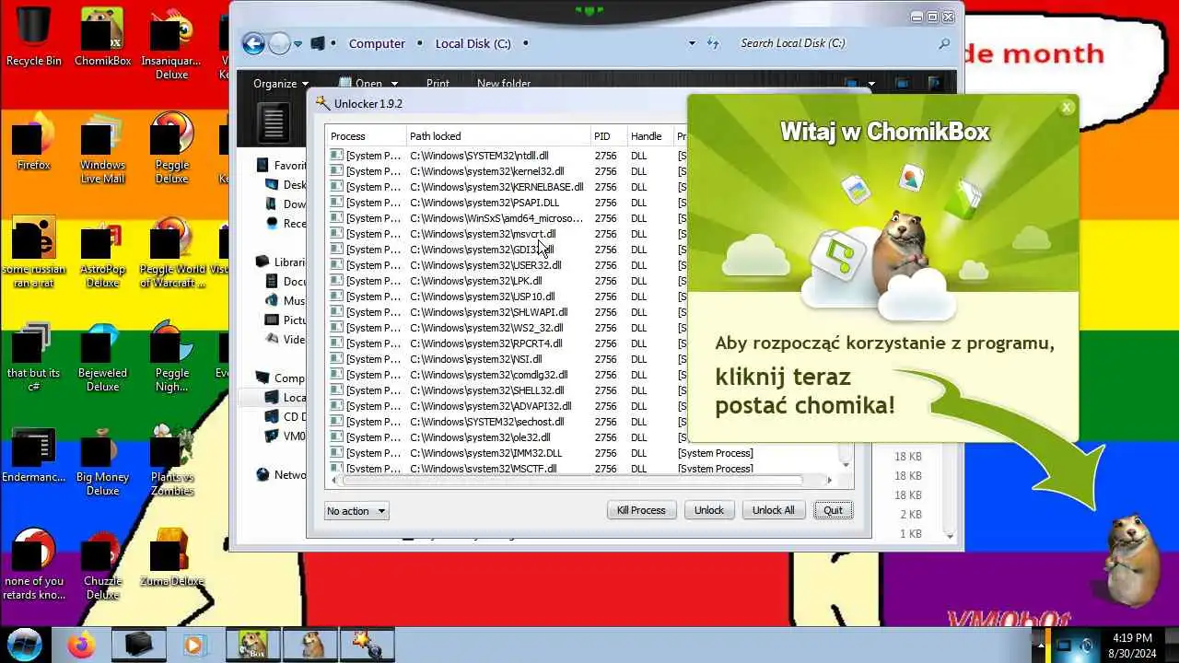Open the Organize menu in Explorer

281,84
